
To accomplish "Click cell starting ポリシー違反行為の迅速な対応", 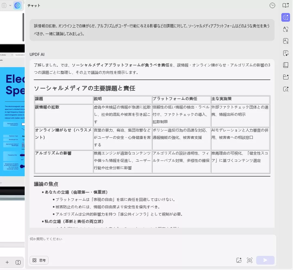I will 181,139.
